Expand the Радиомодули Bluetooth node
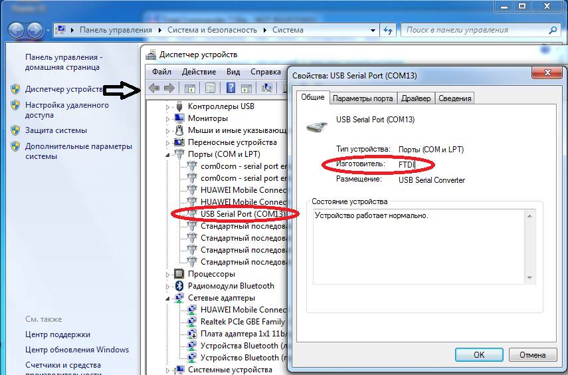 coord(167,287)
